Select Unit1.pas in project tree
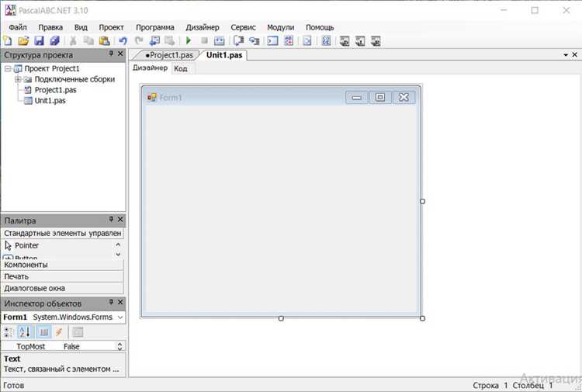Image resolution: width=582 pixels, height=392 pixels. 50,101
